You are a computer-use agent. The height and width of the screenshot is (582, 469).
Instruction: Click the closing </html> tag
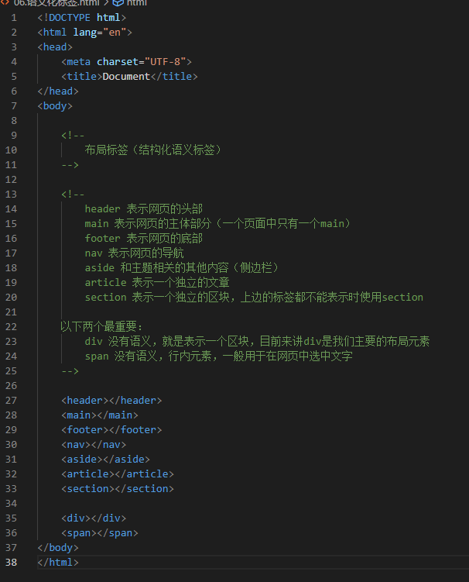[58, 563]
